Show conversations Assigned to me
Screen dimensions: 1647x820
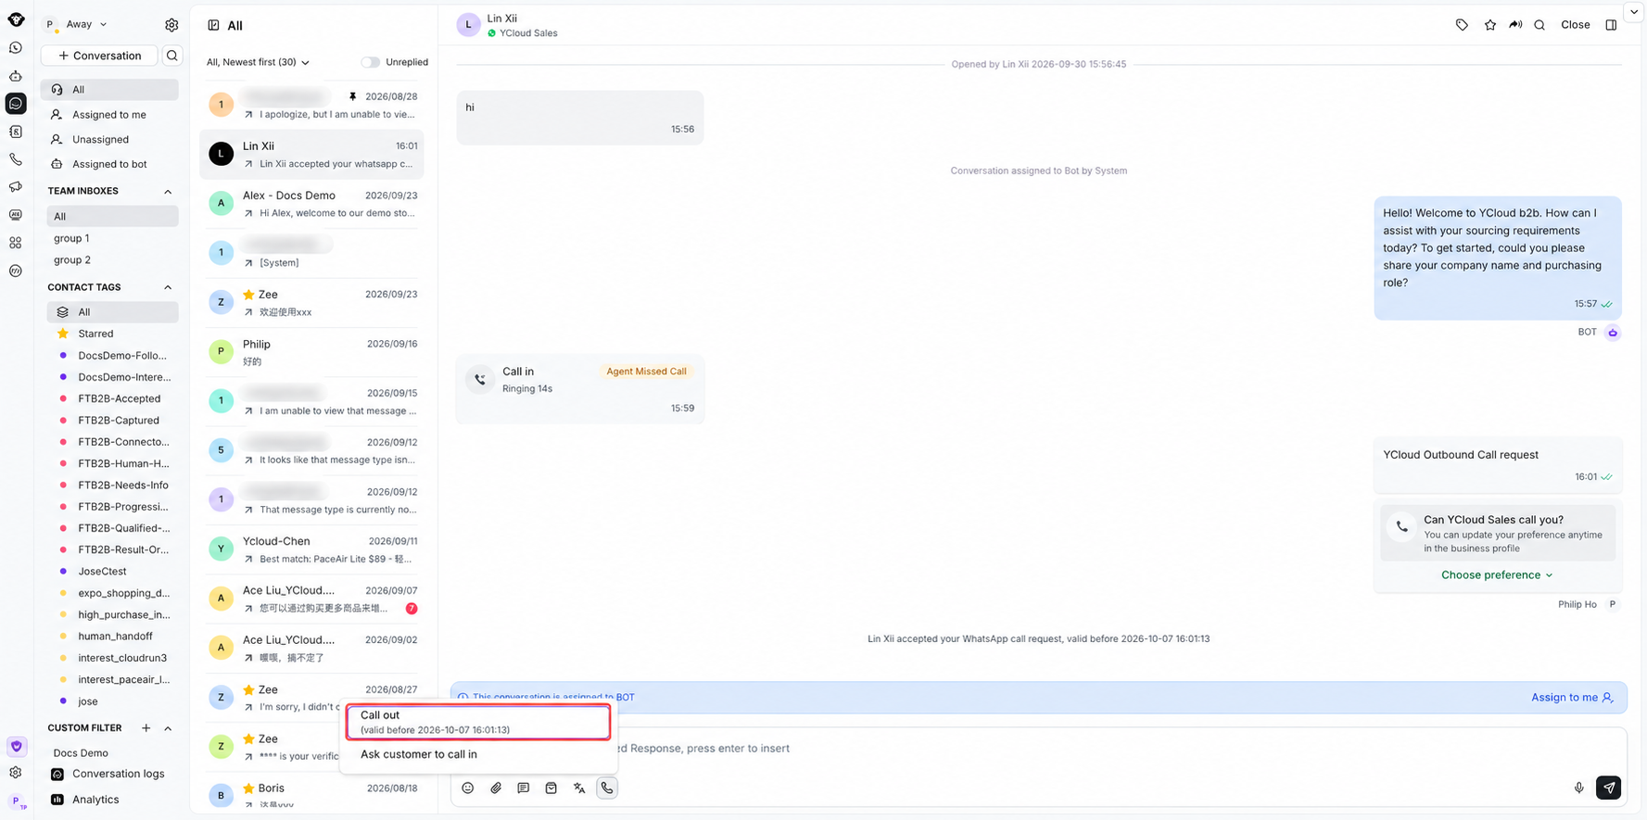109,115
